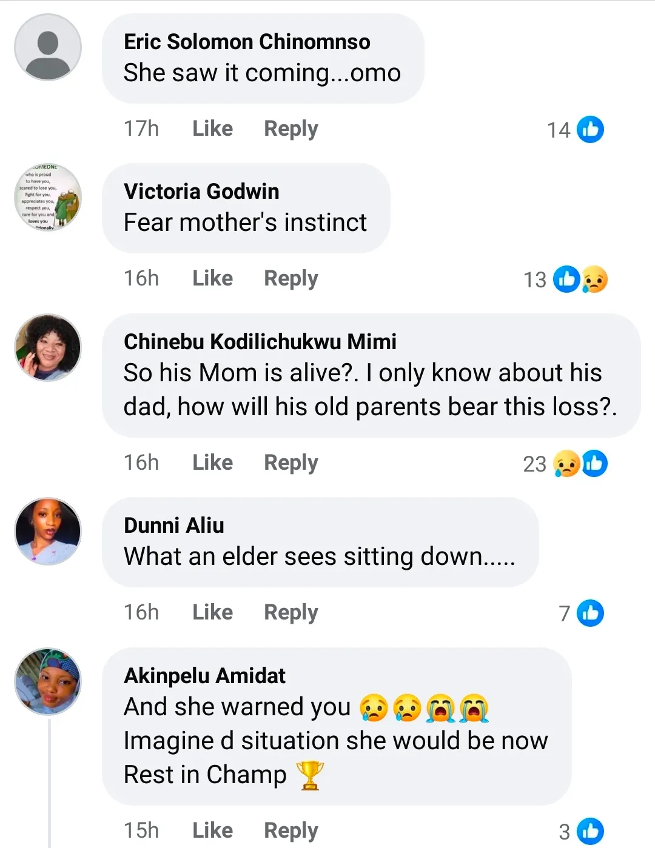Open Dunni Aliu's profile photo
The height and width of the screenshot is (848, 655).
pyautogui.click(x=48, y=532)
